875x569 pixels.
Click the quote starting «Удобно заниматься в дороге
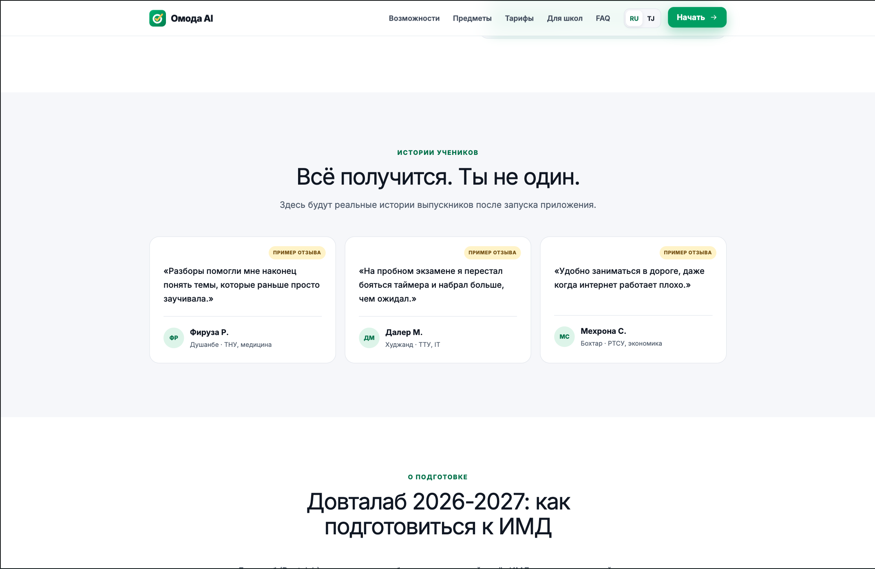629,278
